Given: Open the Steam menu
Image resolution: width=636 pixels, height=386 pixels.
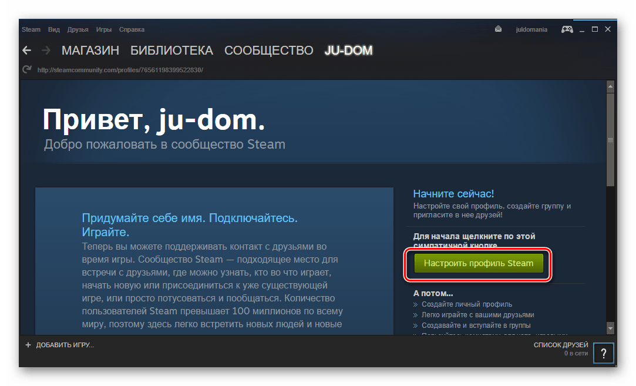Looking at the screenshot, I should [31, 29].
